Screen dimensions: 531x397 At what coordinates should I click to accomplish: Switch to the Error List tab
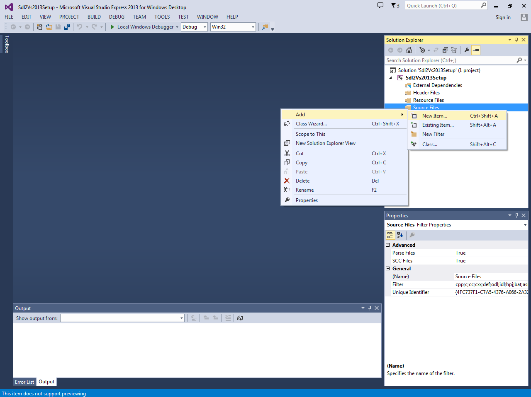(x=24, y=382)
